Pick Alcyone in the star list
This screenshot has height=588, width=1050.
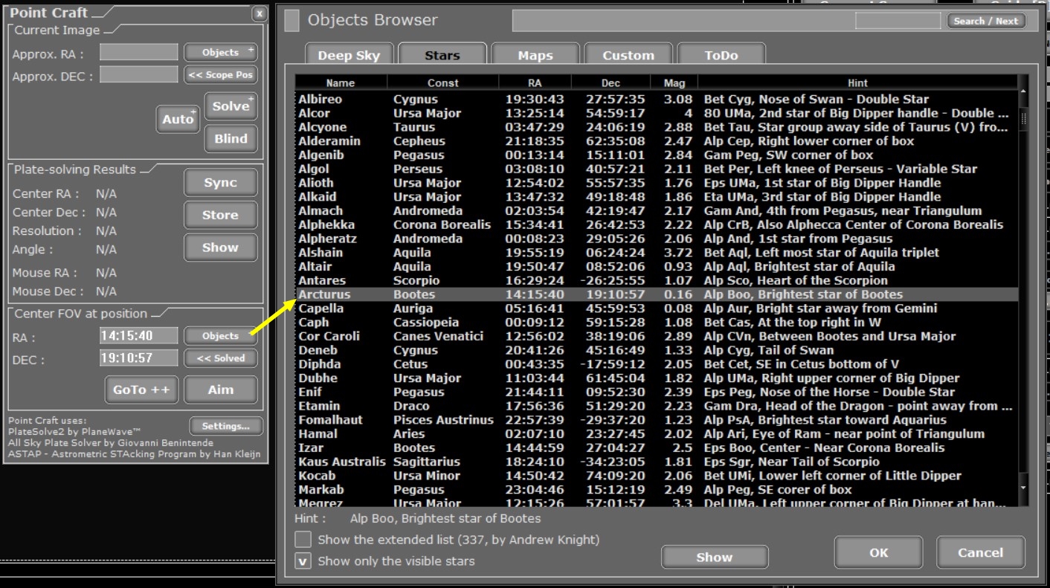[656, 127]
